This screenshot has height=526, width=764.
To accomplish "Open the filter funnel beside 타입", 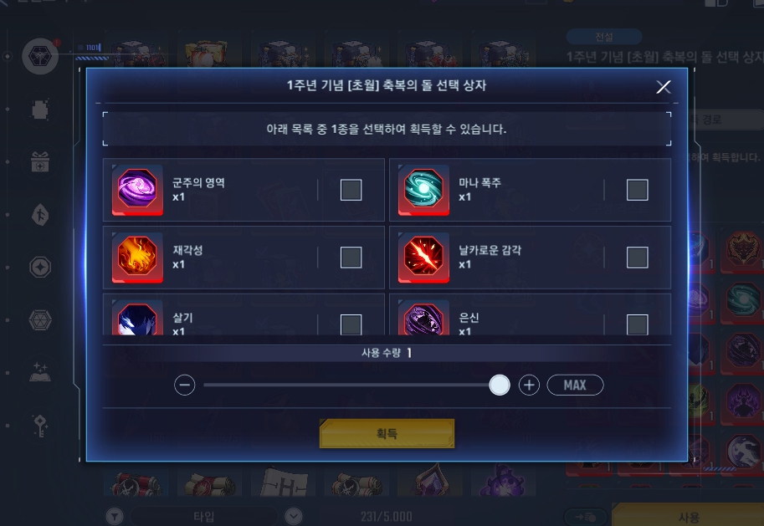I will (115, 516).
